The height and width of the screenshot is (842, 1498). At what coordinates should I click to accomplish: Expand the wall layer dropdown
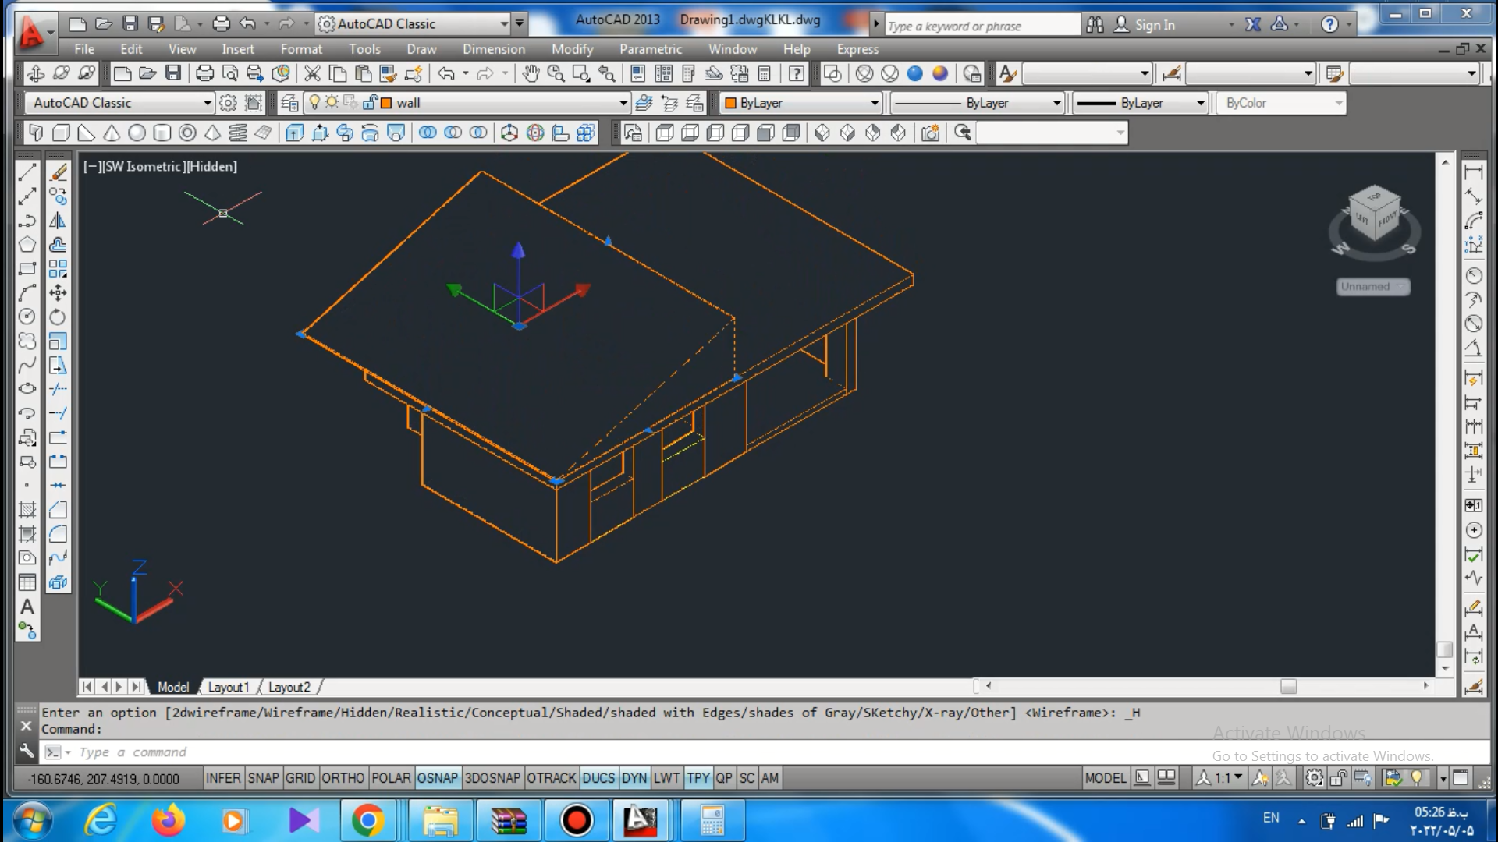(x=623, y=103)
